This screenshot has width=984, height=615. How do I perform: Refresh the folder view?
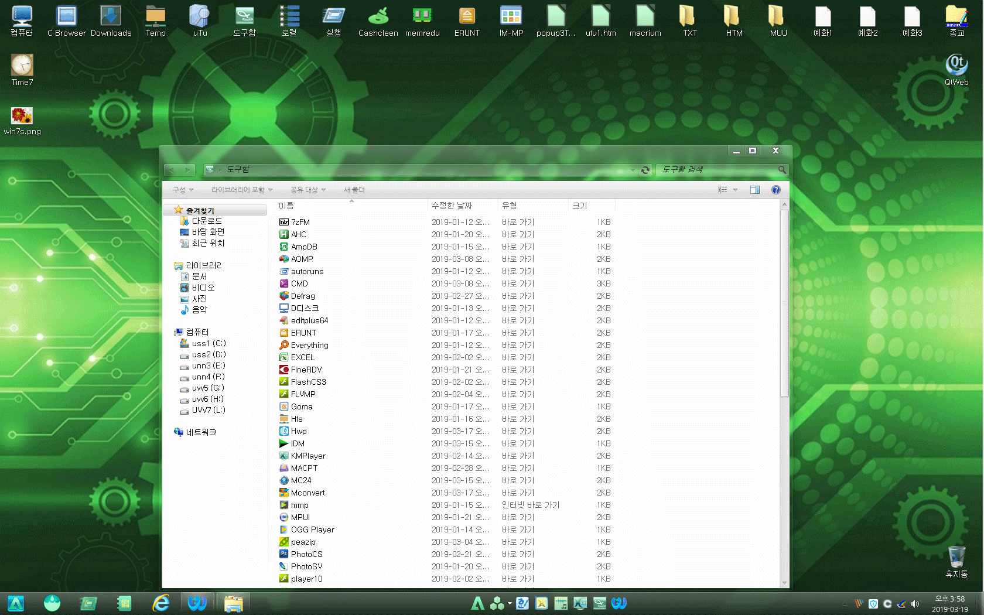[645, 170]
